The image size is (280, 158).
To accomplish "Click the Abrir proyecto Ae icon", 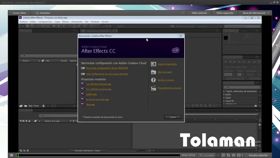I will tap(153, 72).
